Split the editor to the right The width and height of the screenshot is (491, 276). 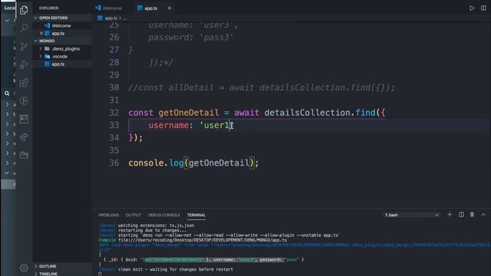click(x=483, y=8)
